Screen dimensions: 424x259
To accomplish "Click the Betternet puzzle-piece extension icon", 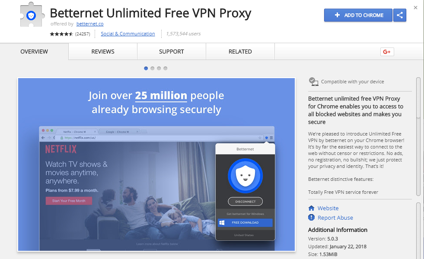I will pos(32,15).
